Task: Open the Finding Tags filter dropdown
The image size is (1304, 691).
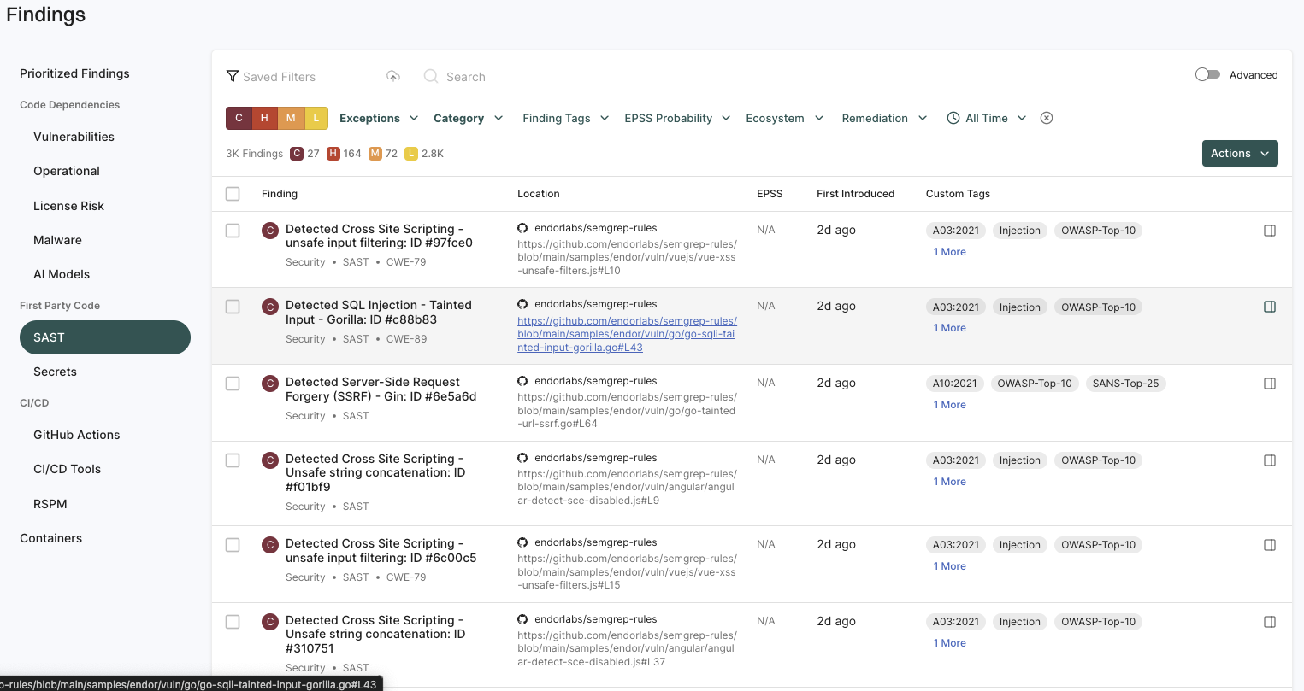Action: click(565, 118)
